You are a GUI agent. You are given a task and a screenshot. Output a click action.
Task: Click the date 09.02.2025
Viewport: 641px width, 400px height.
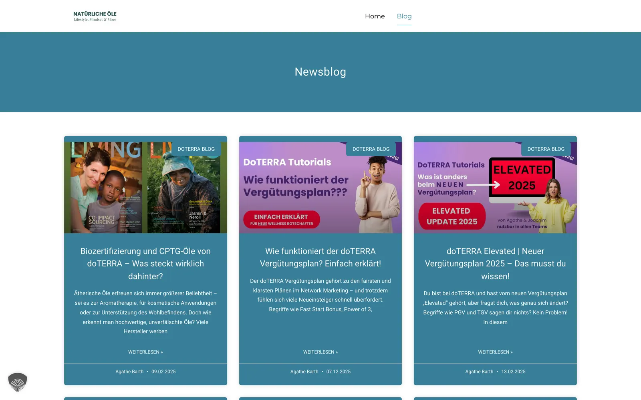163,372
